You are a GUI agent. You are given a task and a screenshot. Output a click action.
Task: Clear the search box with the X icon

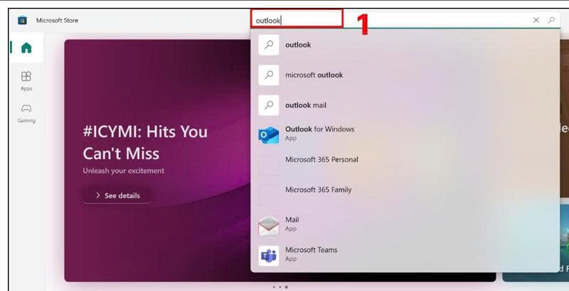536,21
